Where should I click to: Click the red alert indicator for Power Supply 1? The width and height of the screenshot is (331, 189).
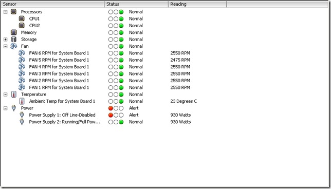[111, 115]
